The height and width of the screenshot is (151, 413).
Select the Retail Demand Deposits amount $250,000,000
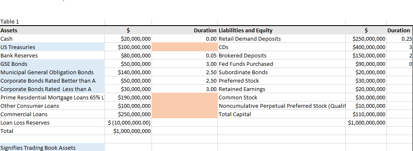366,39
